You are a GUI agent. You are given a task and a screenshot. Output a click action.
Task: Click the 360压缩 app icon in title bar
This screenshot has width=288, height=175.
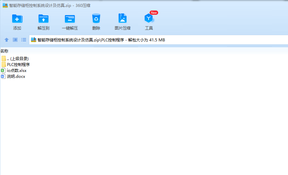pos(5,5)
